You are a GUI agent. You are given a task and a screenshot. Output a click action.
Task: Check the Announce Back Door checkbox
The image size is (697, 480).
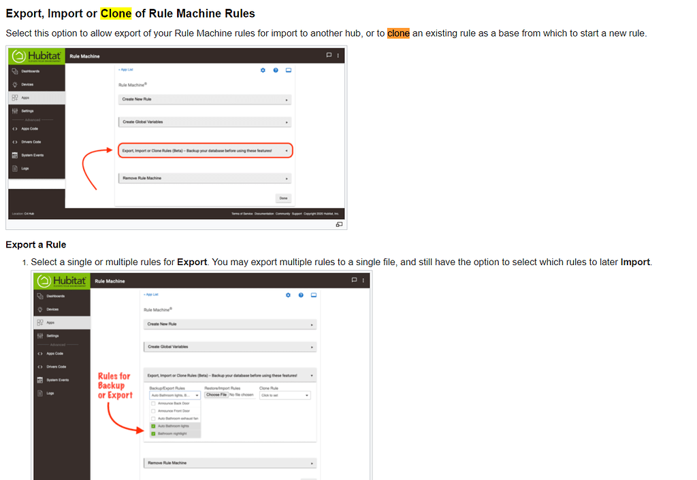[153, 405]
